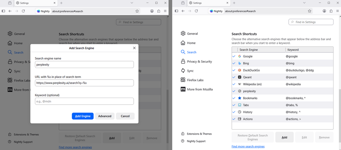This screenshot has height=150, width=341.
Task: Open the Extensions toolbar icon in right window
Action: click(331, 11)
